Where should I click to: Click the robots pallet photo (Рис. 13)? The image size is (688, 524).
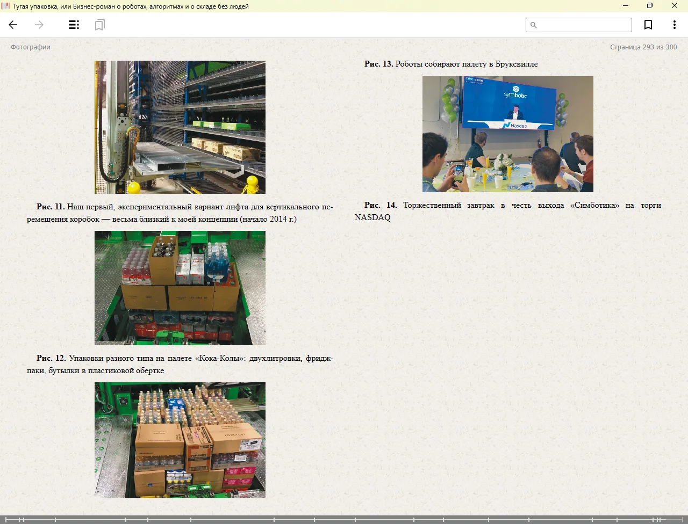click(180, 440)
